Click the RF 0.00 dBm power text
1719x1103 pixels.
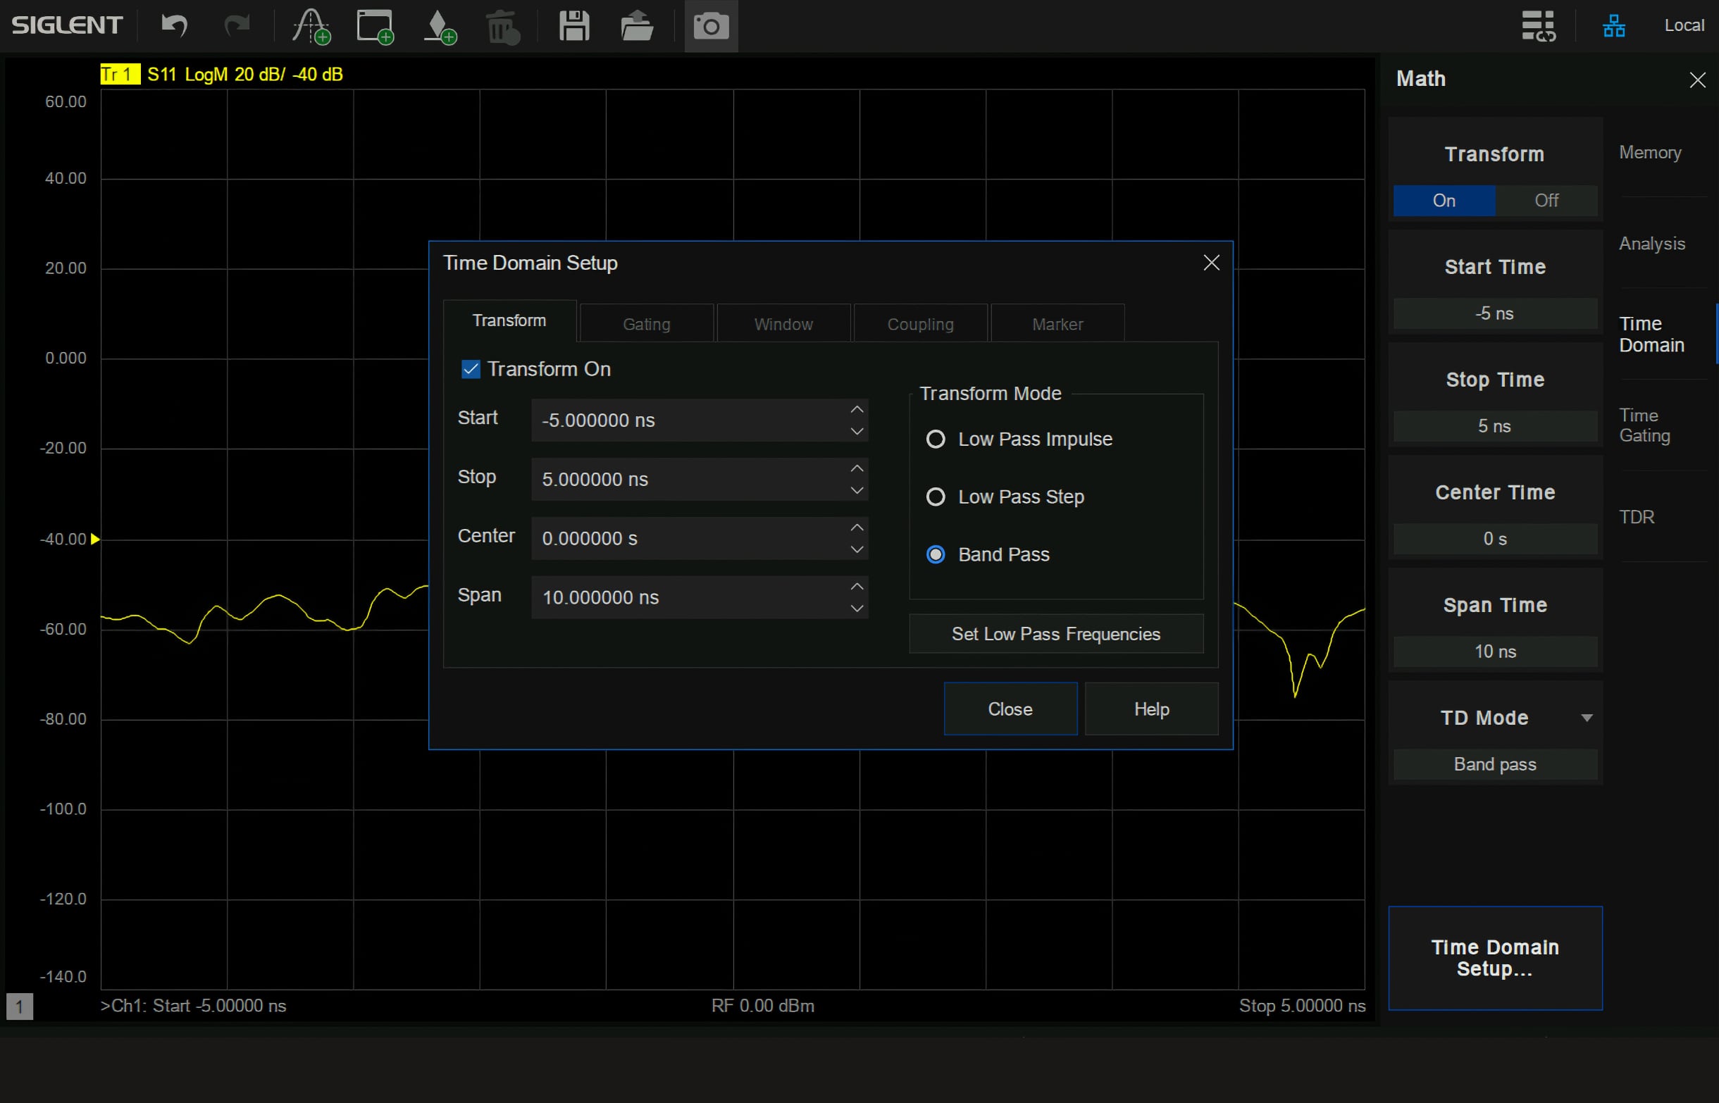(763, 1007)
